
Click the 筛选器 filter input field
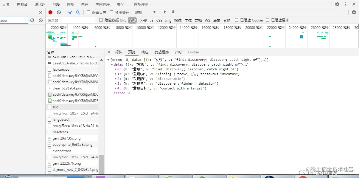click(x=71, y=20)
